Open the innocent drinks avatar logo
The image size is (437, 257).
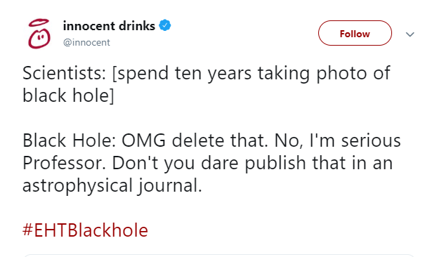[39, 34]
